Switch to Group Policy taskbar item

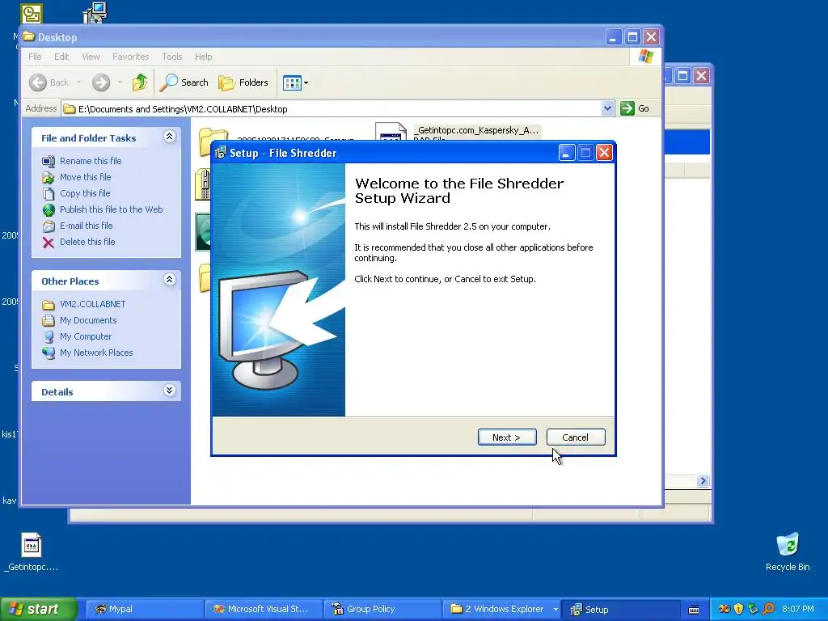tap(382, 610)
